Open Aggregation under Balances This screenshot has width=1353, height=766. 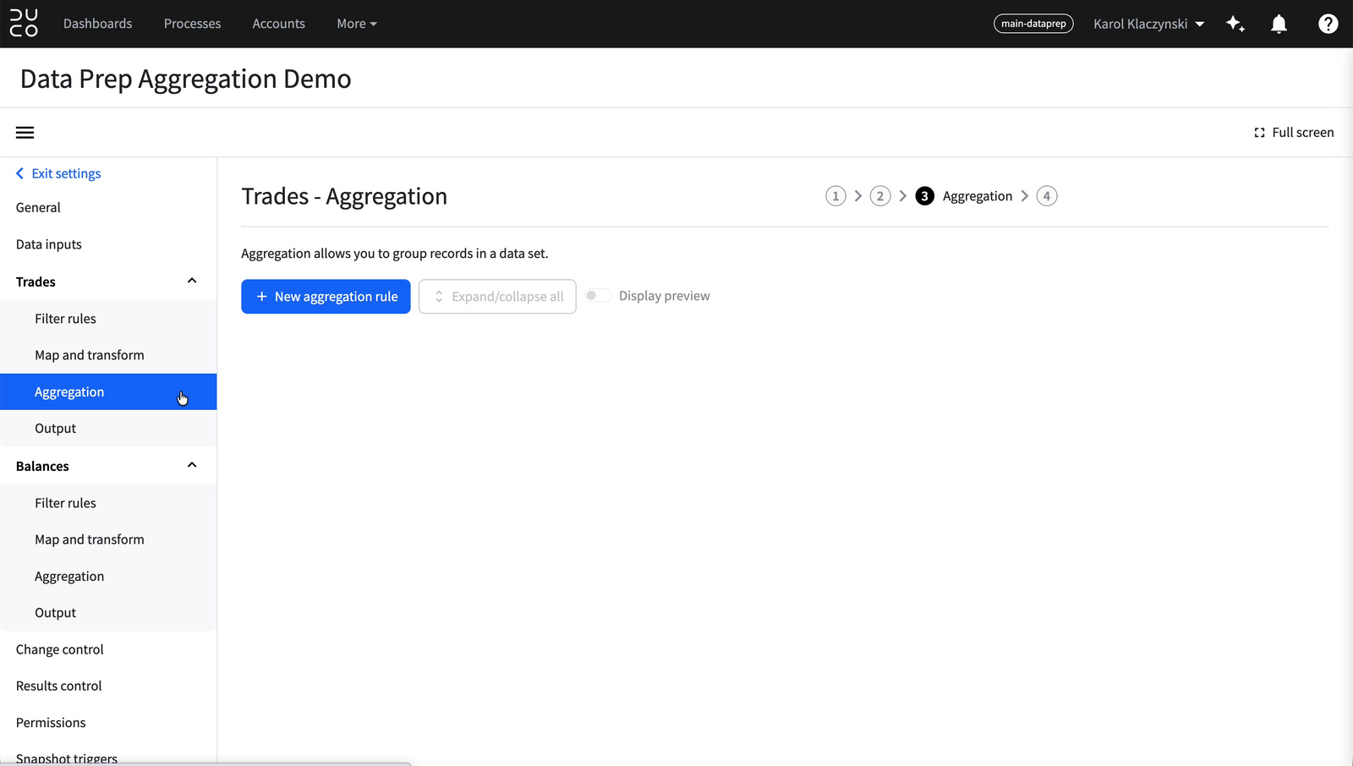tap(108, 577)
